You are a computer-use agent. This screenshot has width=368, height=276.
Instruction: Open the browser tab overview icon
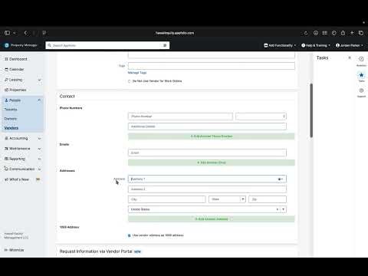tap(361, 33)
